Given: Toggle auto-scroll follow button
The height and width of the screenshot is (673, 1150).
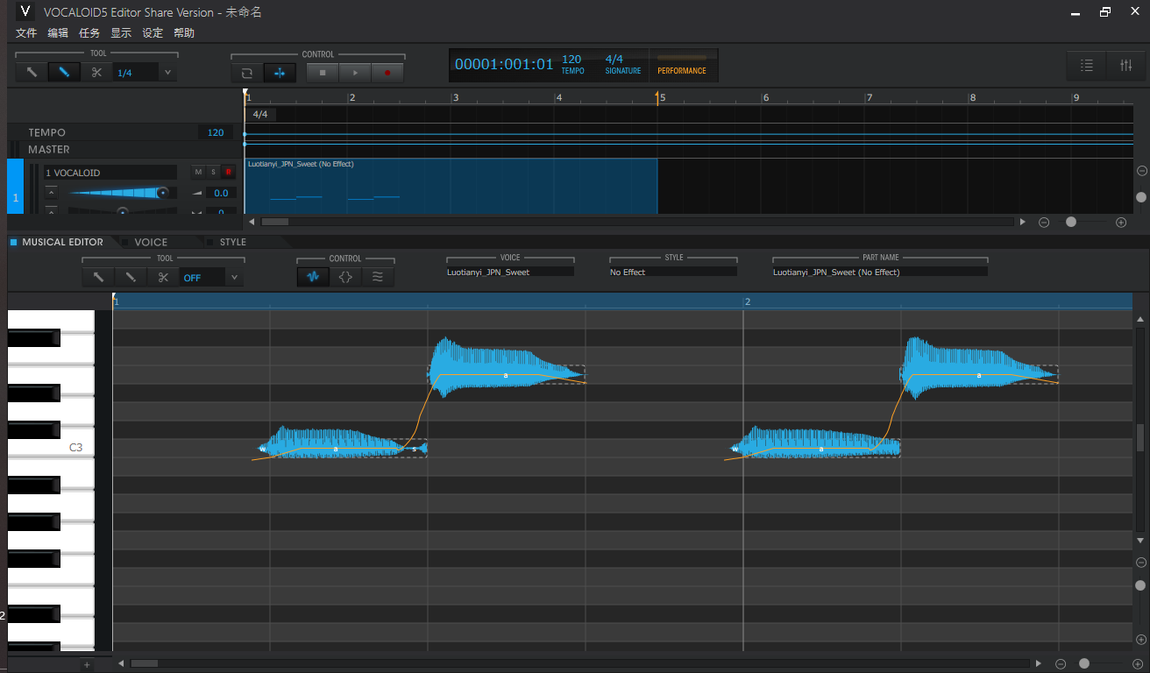Looking at the screenshot, I should [280, 73].
